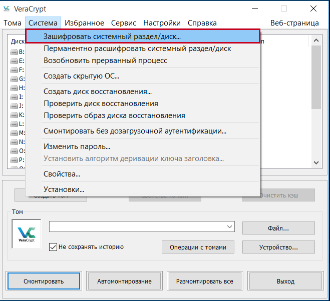Select drive F: icon in list
Screen dimensions: 330x301
[x=14, y=69]
